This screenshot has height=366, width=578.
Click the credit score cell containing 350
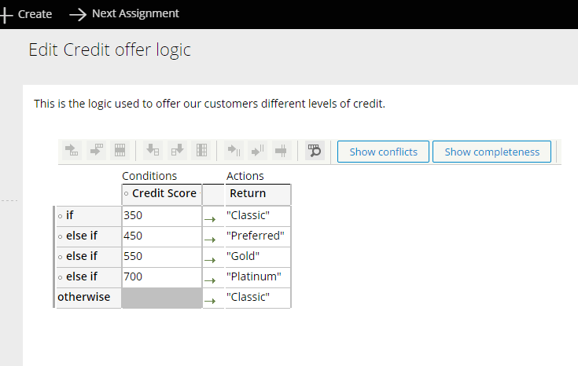(162, 216)
